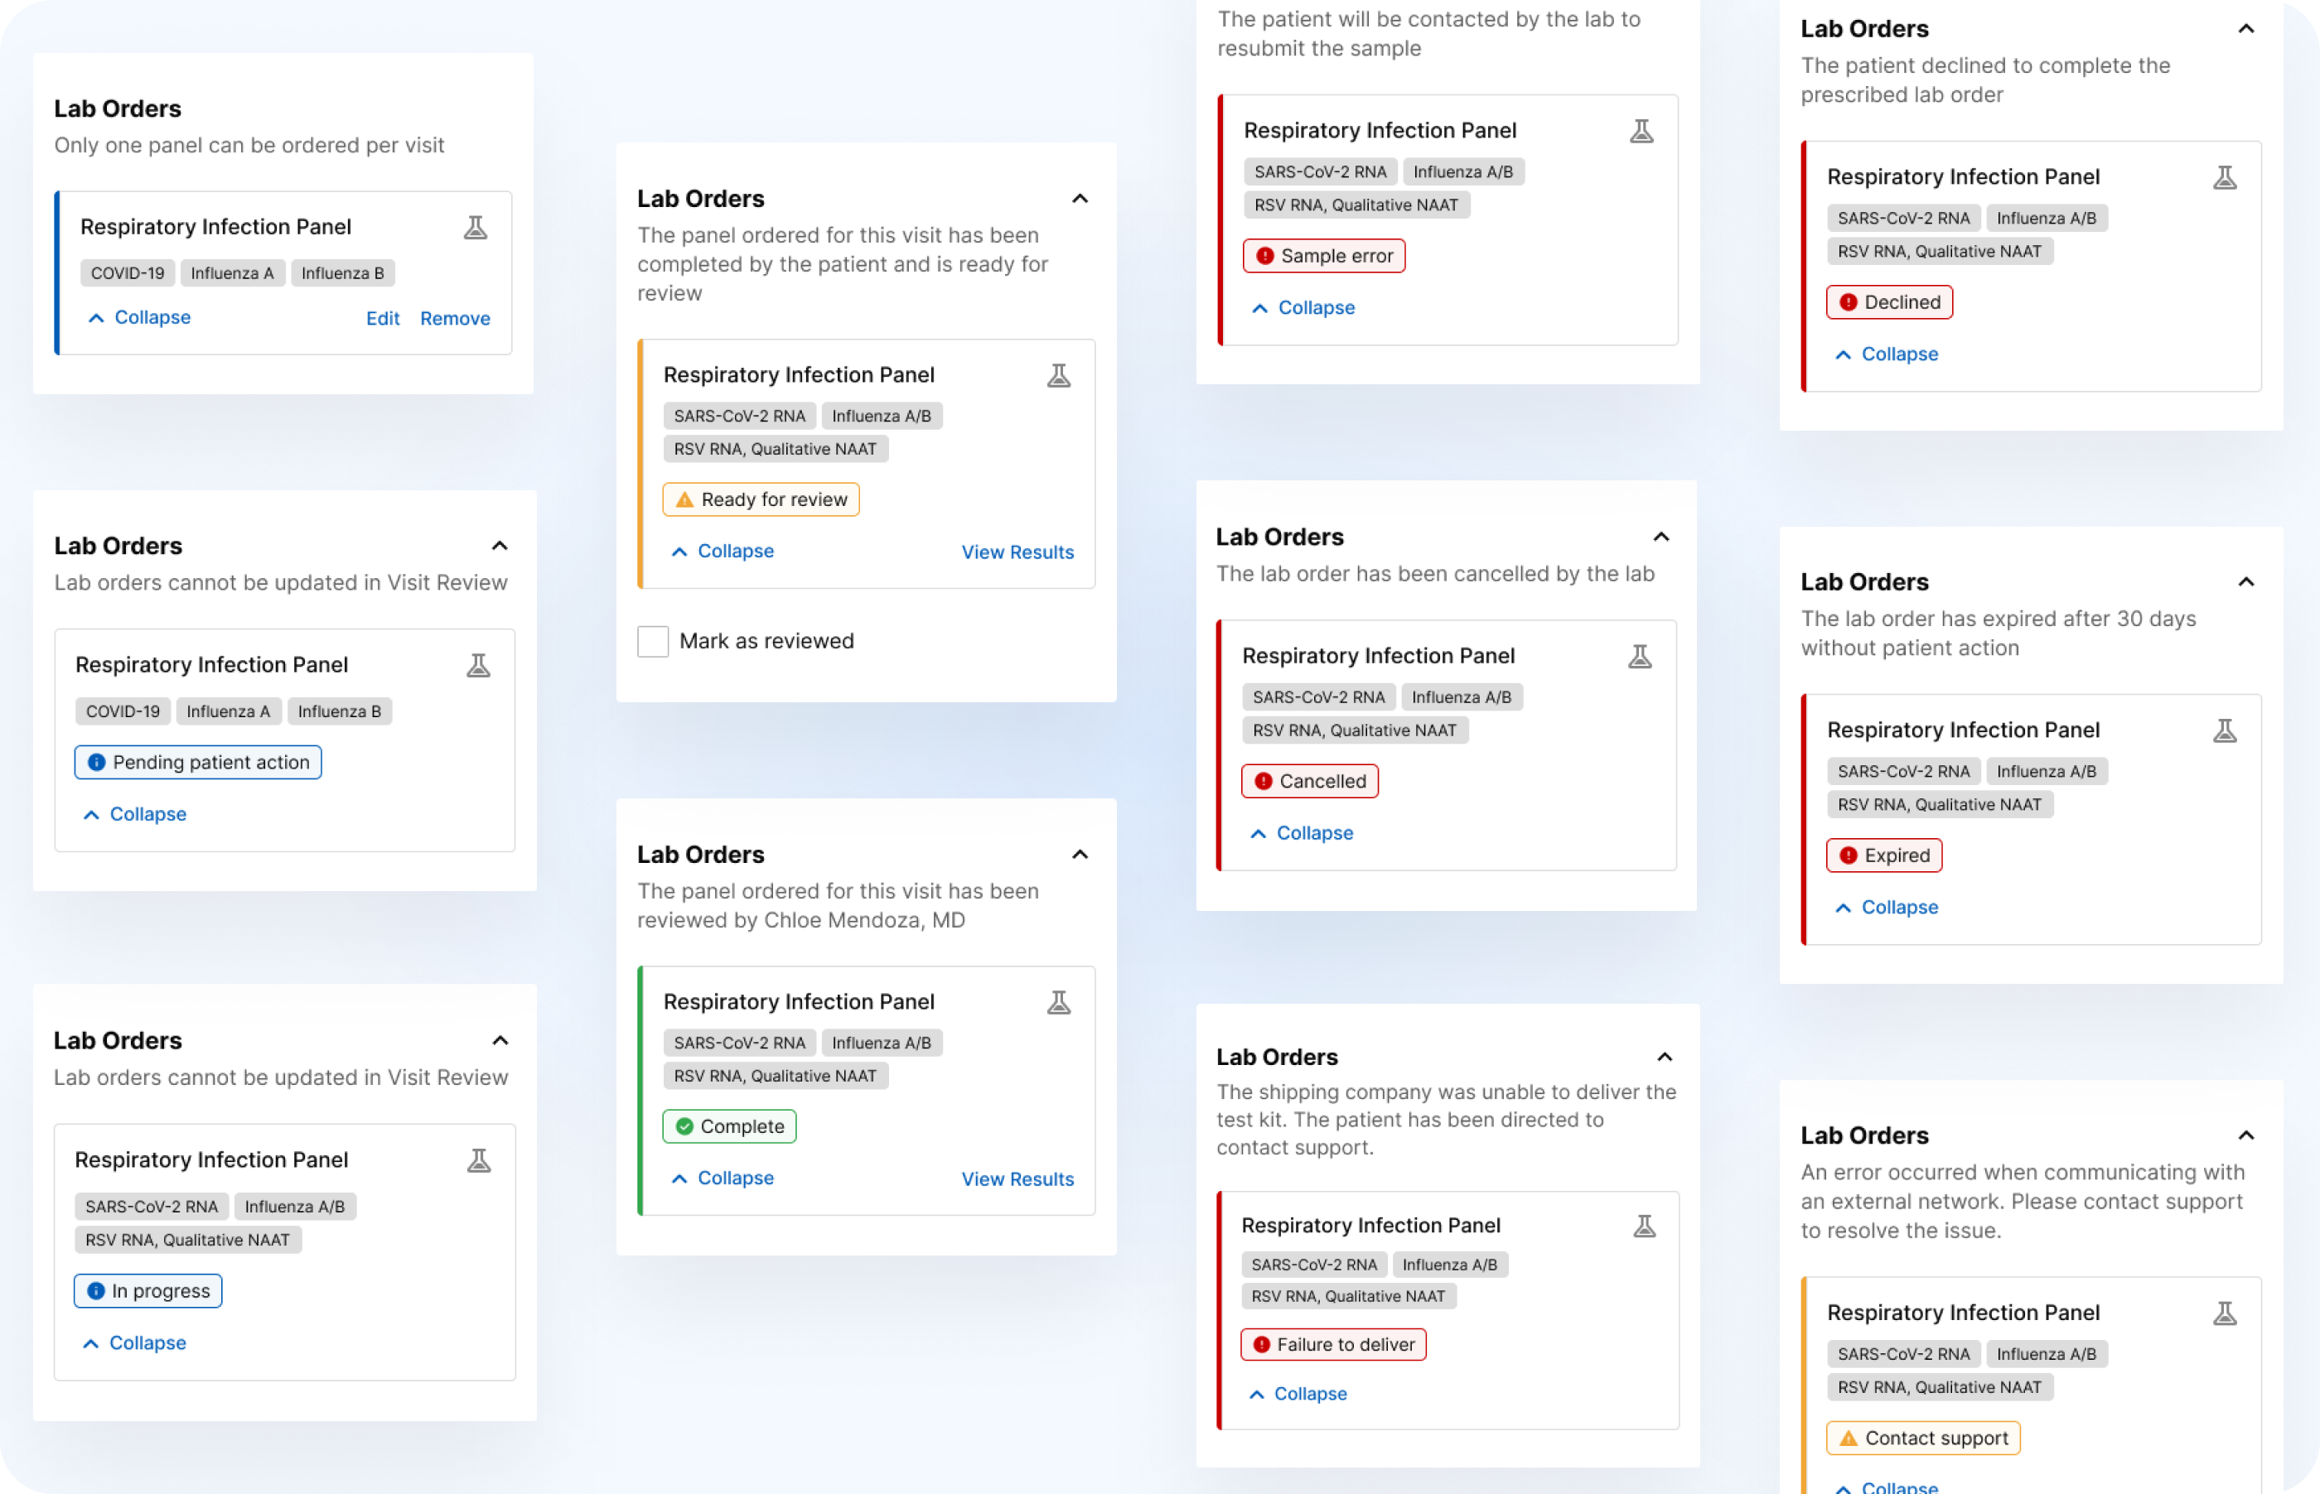
Task: Click Respiratory Infection Panel title in the Expired card
Action: point(1963,730)
